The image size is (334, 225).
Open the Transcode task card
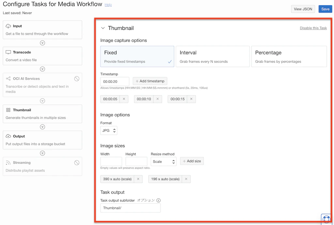point(42,56)
